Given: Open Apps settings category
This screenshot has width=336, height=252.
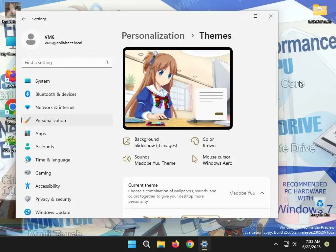Looking at the screenshot, I should (x=67, y=133).
